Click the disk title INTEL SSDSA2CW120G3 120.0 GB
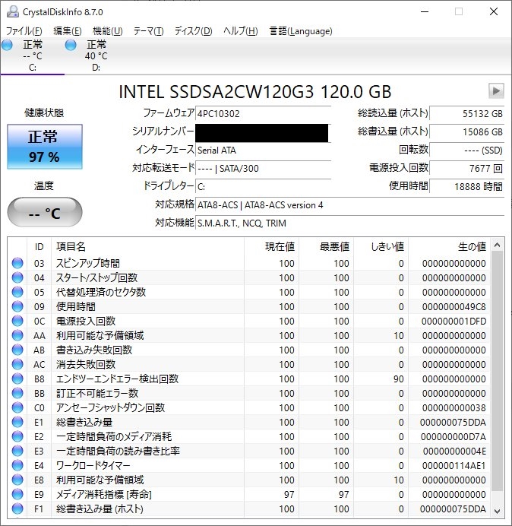This screenshot has height=526, width=512. [255, 91]
